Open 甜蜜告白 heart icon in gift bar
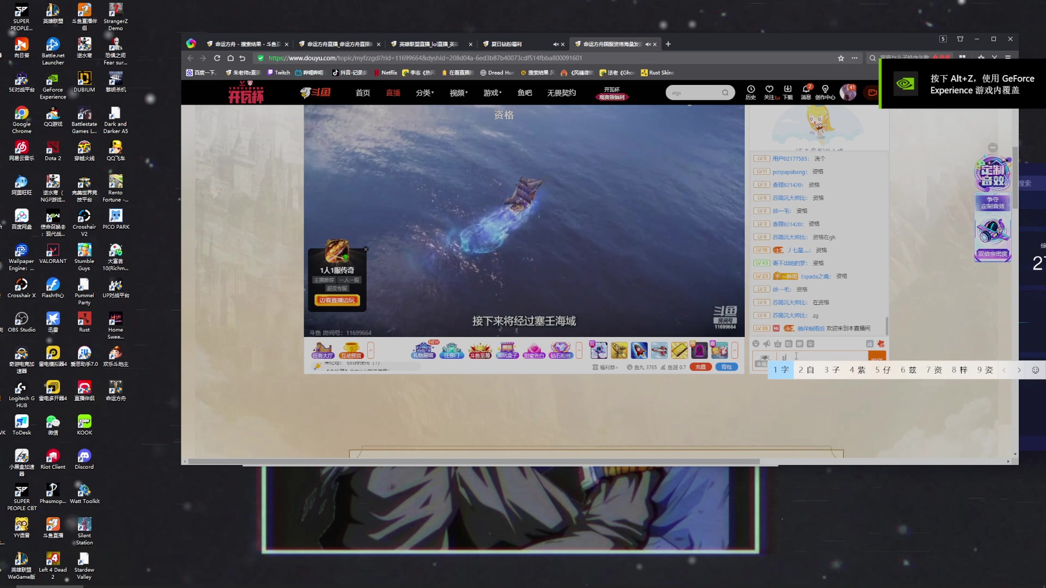 [x=534, y=351]
